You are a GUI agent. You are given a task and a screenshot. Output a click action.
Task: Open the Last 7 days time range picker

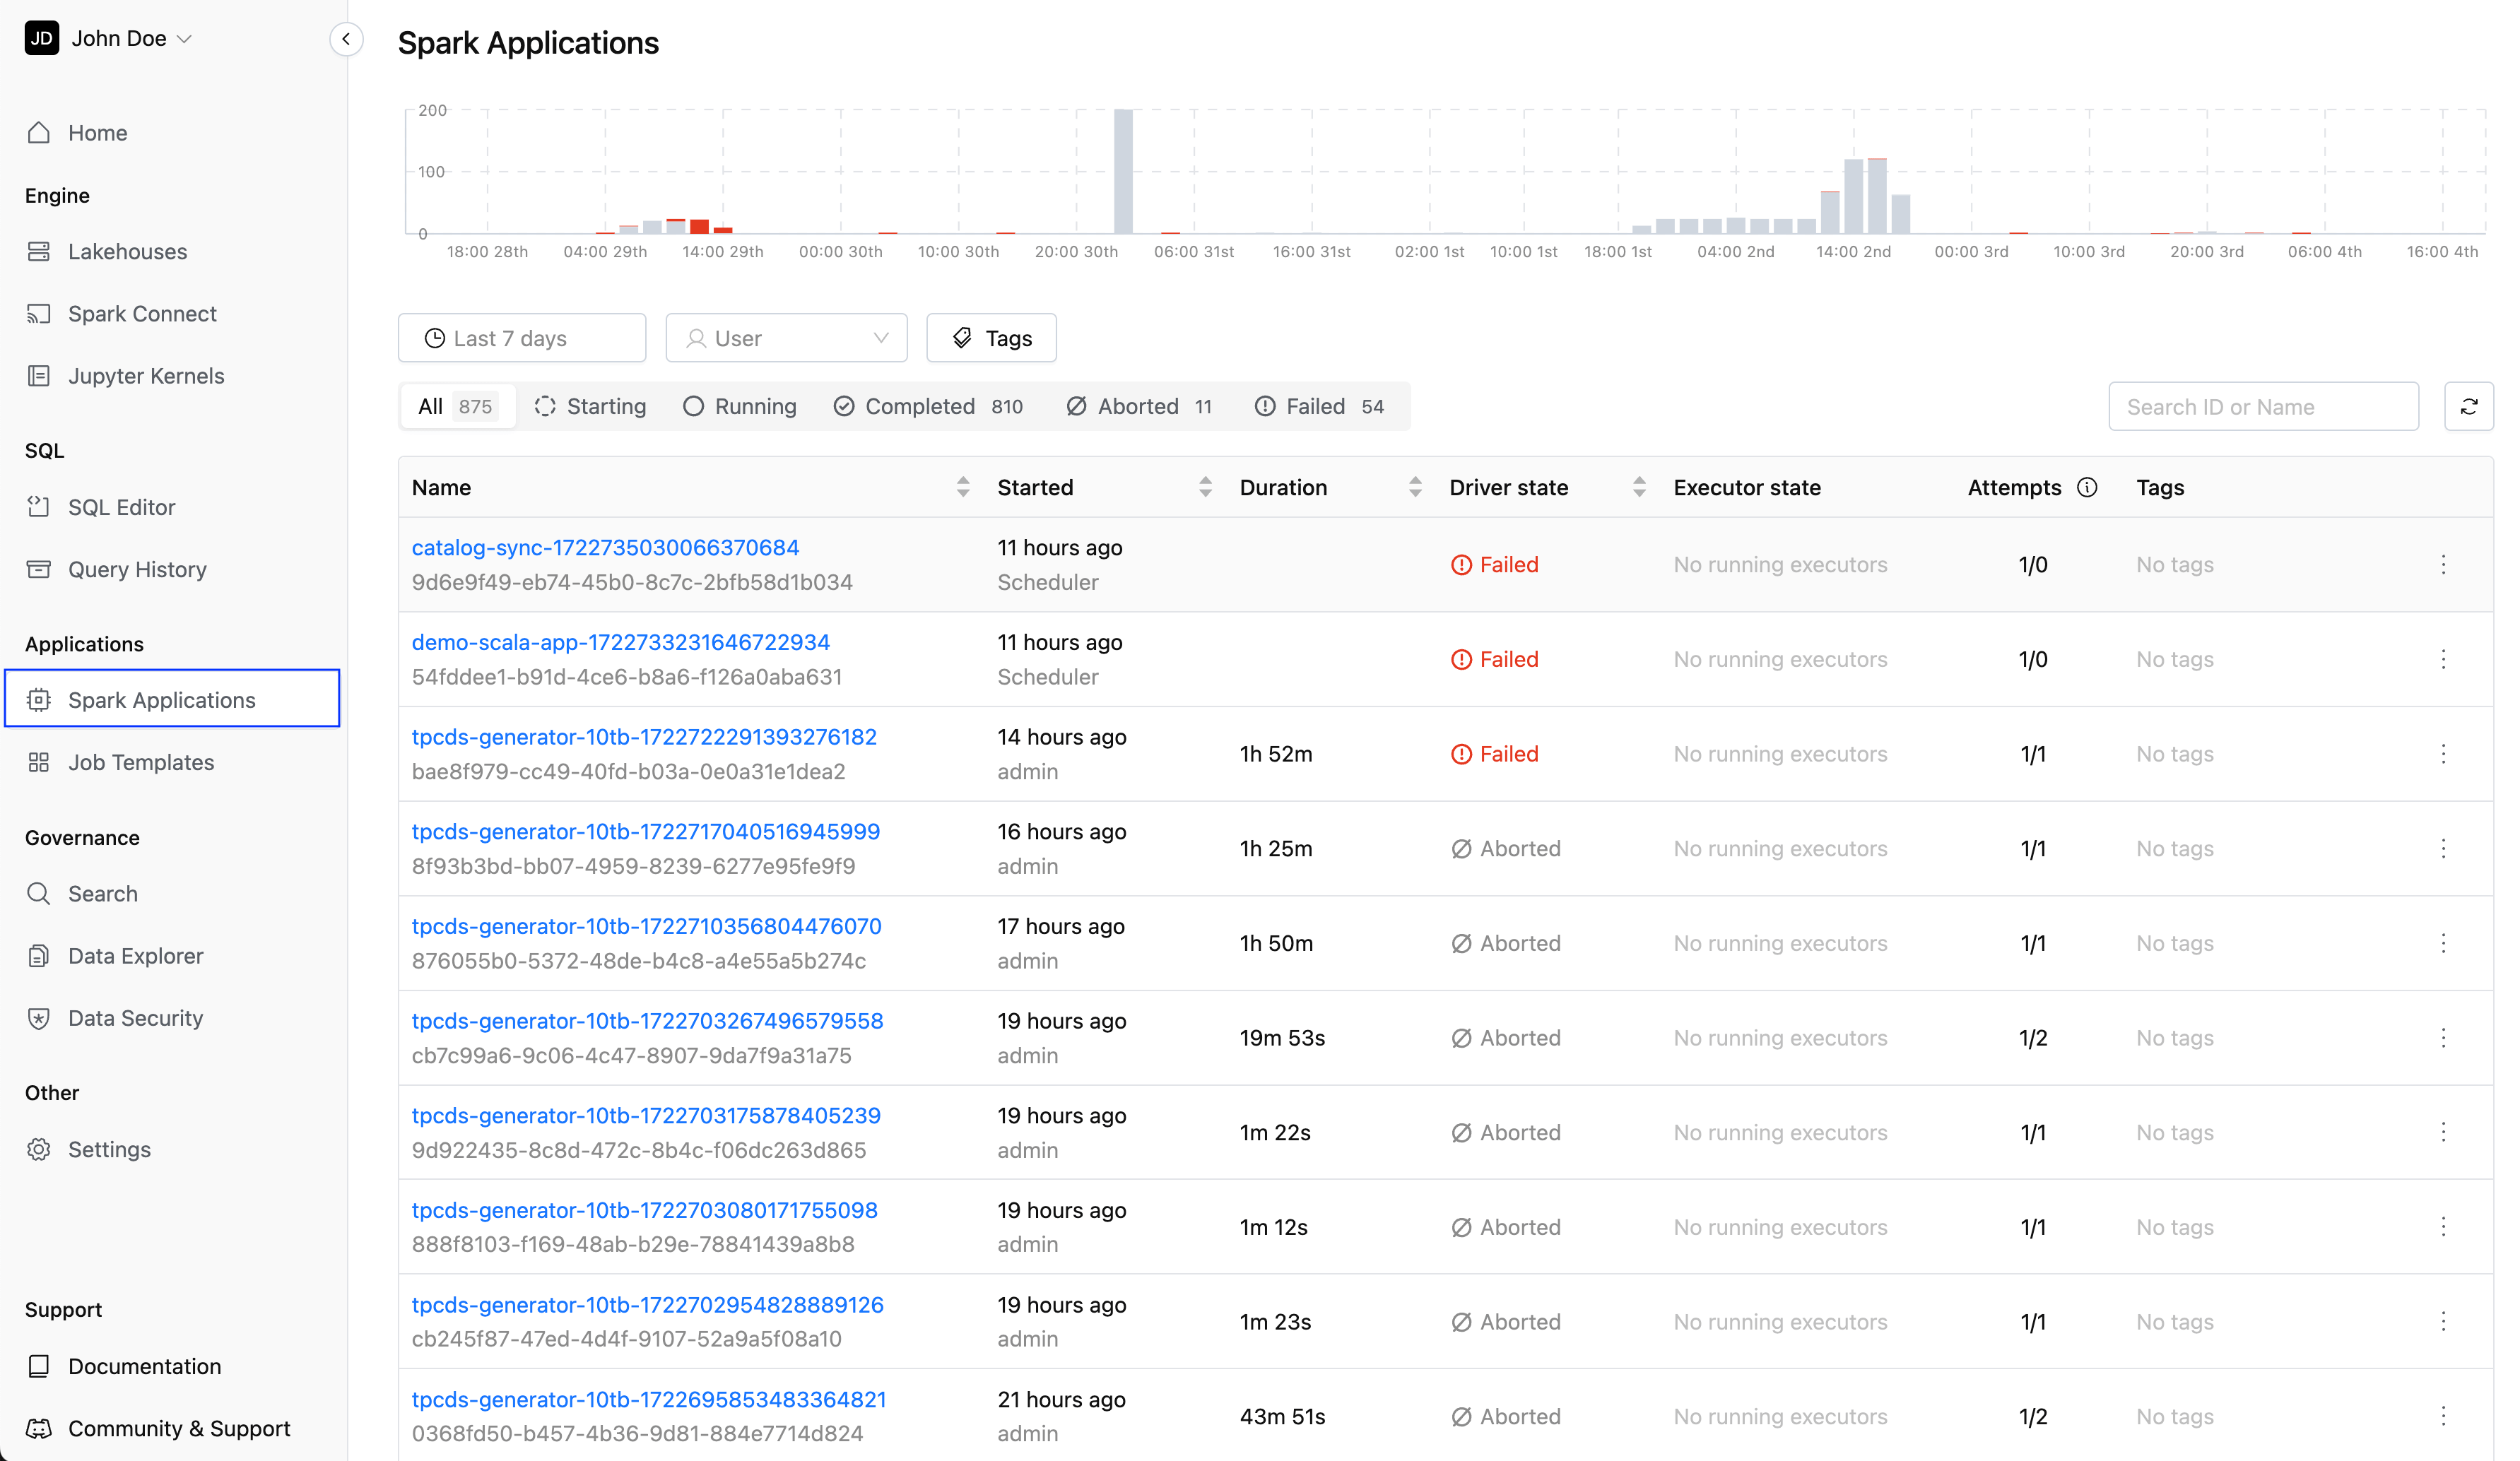[x=522, y=338]
